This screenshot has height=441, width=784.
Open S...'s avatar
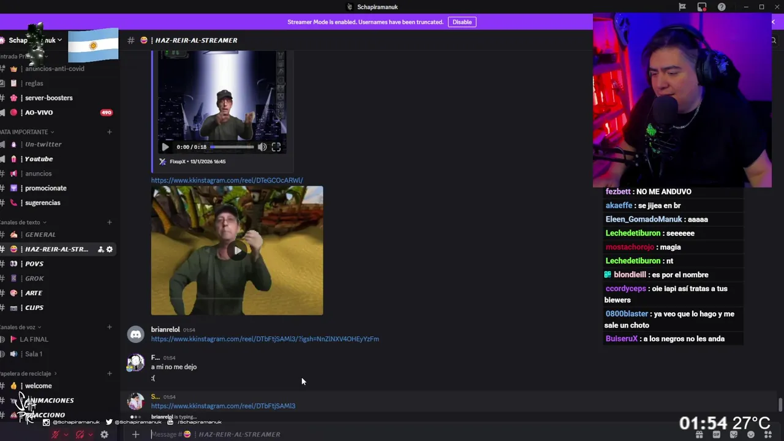(135, 401)
